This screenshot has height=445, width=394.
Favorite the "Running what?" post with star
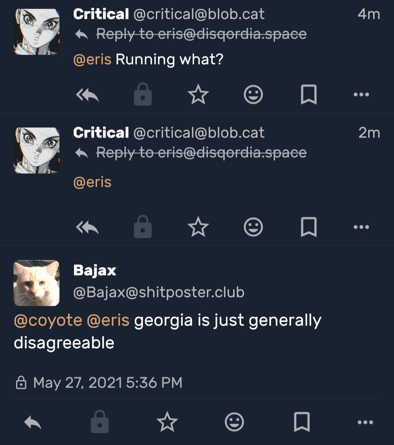coord(198,95)
